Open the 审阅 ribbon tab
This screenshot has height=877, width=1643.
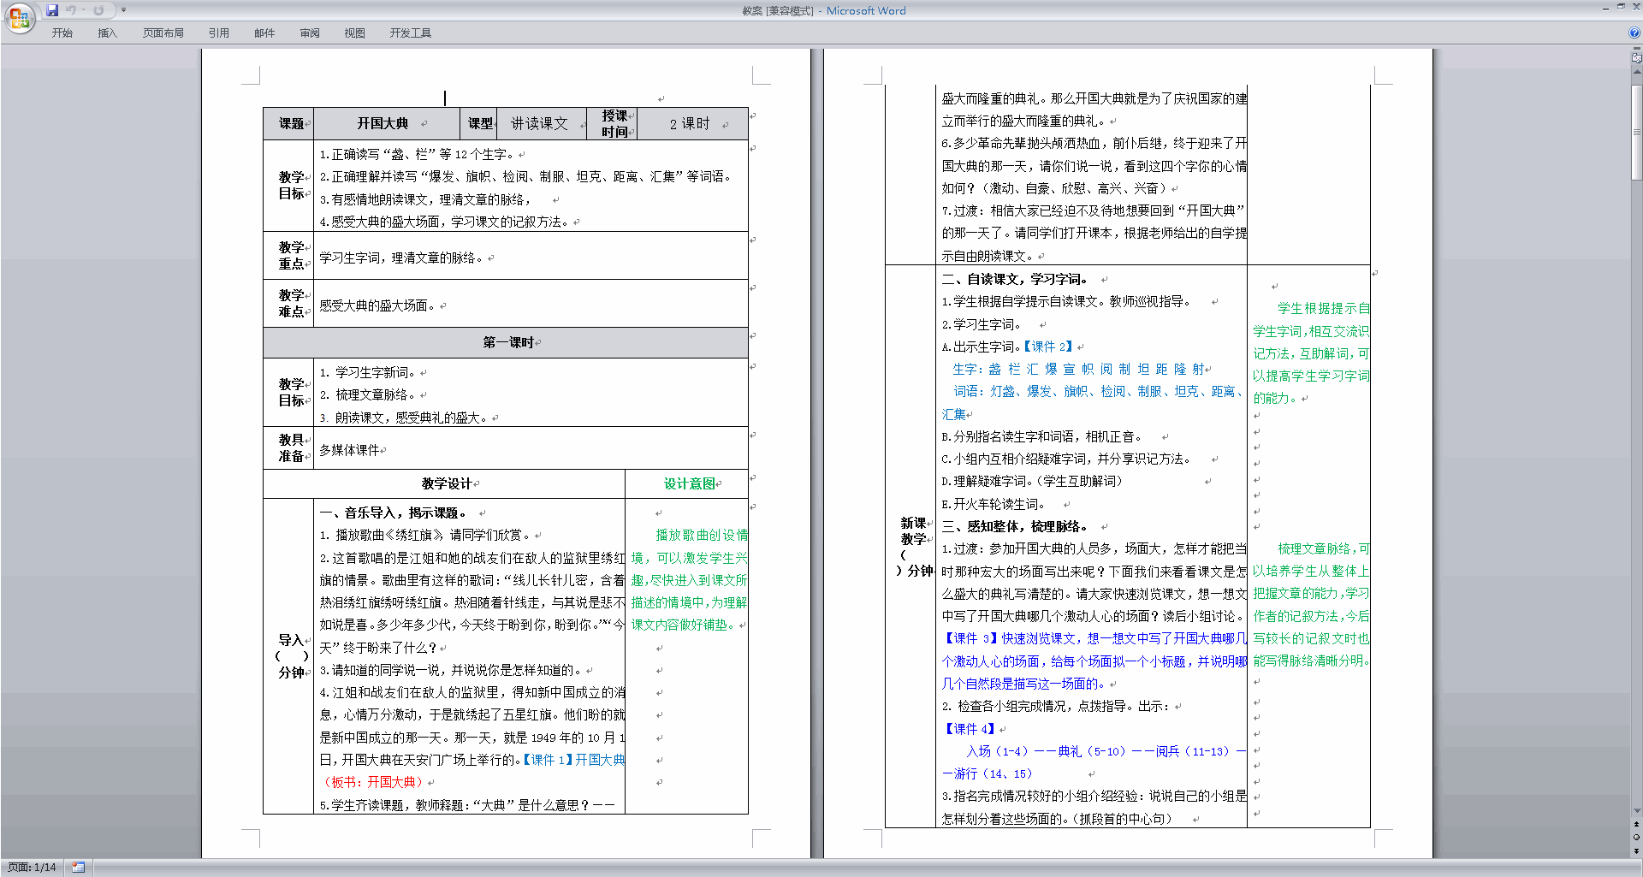(x=310, y=33)
